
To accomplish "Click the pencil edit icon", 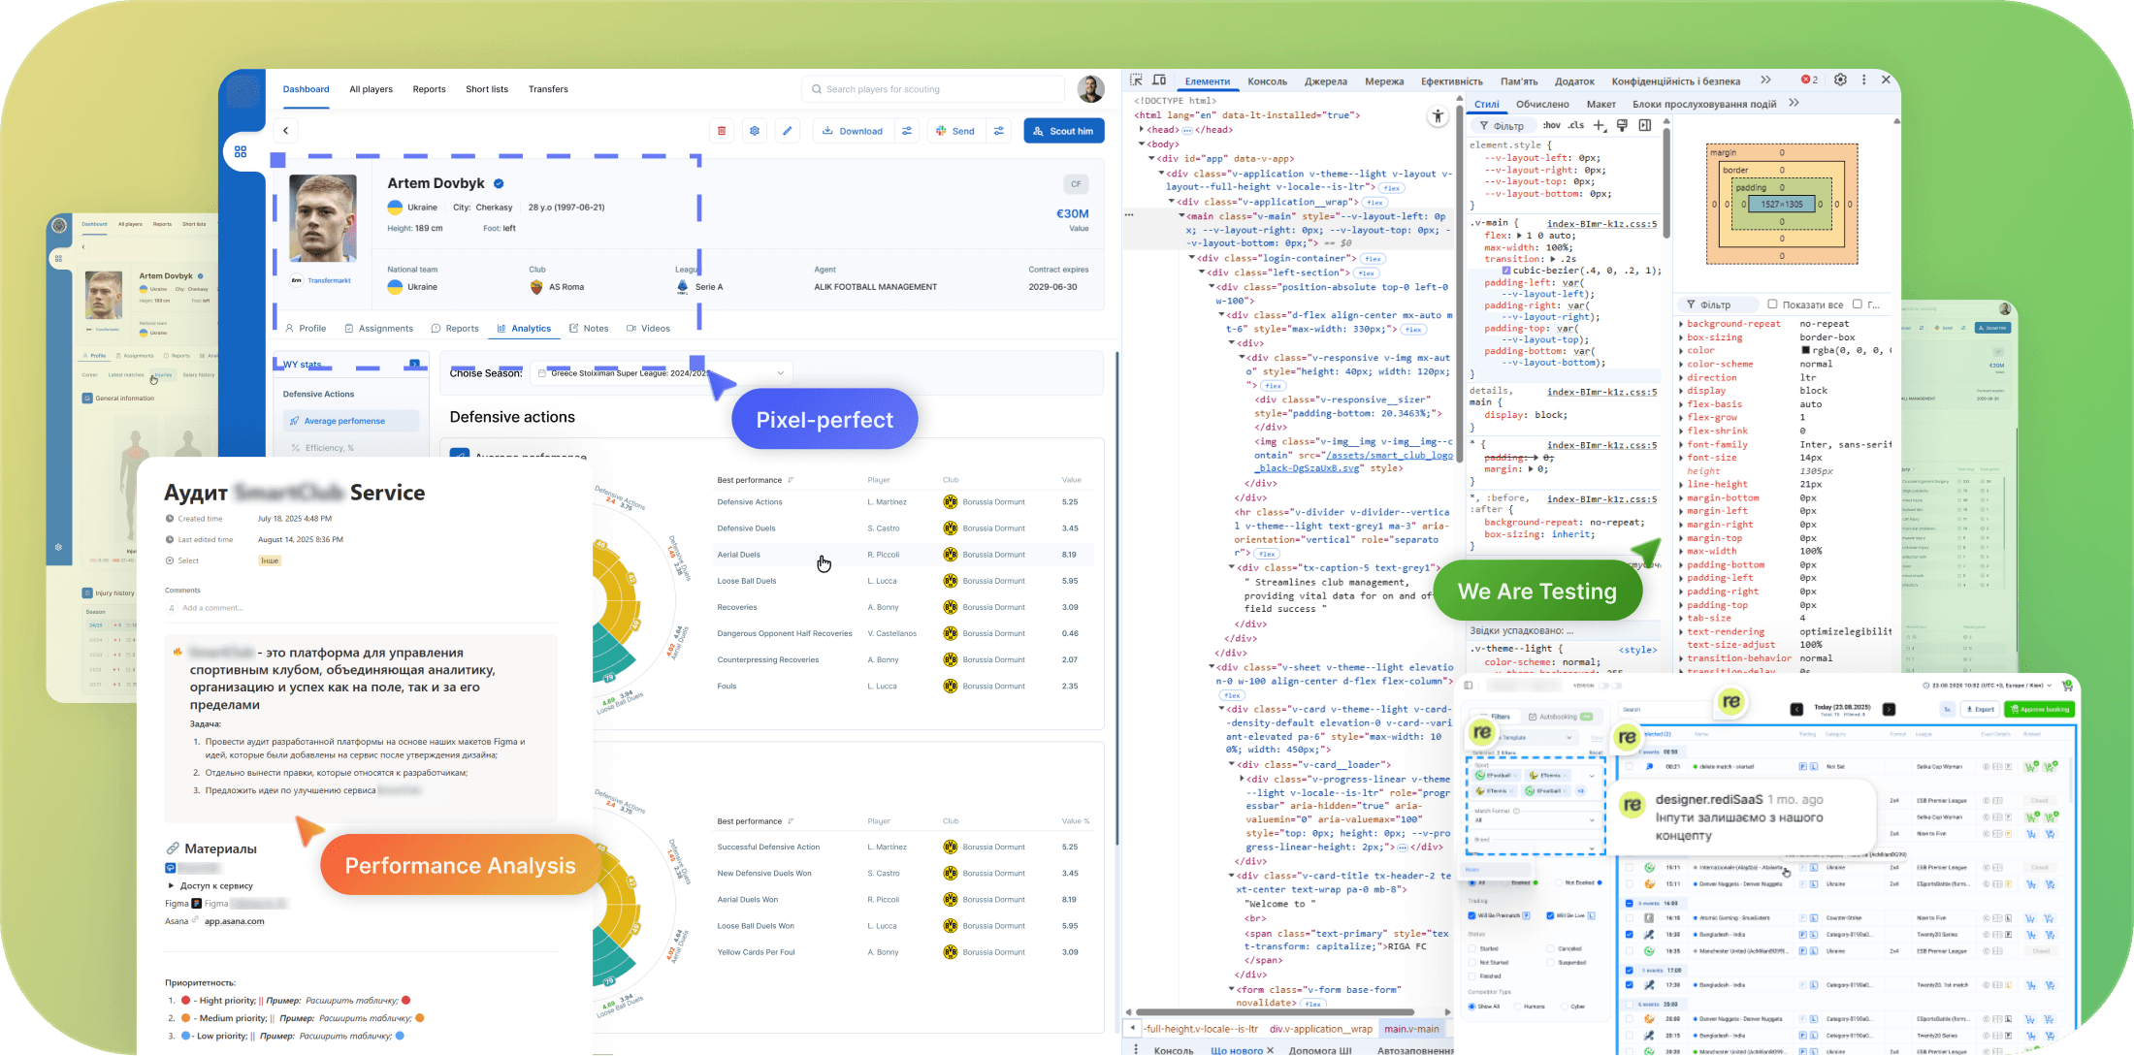I will 788,131.
